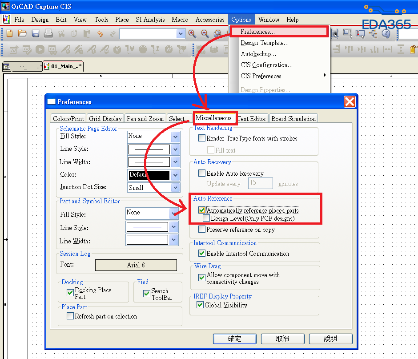Image resolution: width=418 pixels, height=359 pixels.
Task: Click the Print toolbar icon
Action: click(48, 34)
